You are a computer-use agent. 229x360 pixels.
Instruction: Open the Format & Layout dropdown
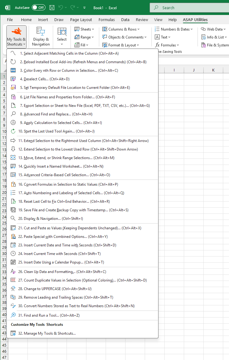[x=121, y=45]
